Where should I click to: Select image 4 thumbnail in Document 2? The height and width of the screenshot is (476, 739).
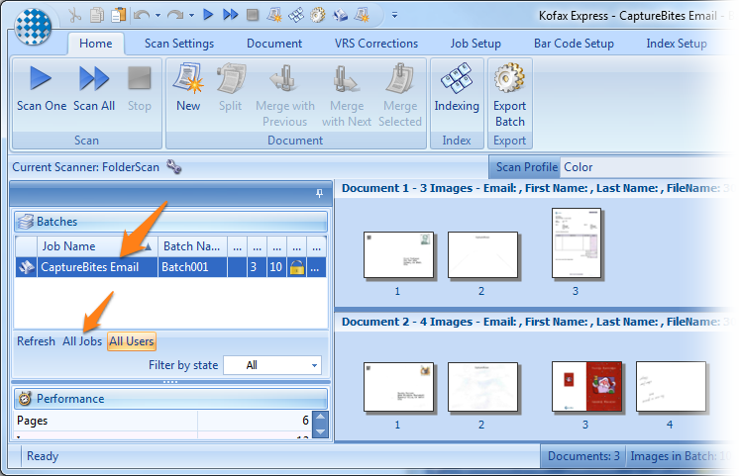click(x=671, y=387)
